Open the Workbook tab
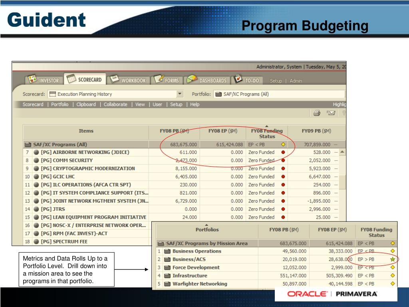The image size is (409, 307). 129,80
